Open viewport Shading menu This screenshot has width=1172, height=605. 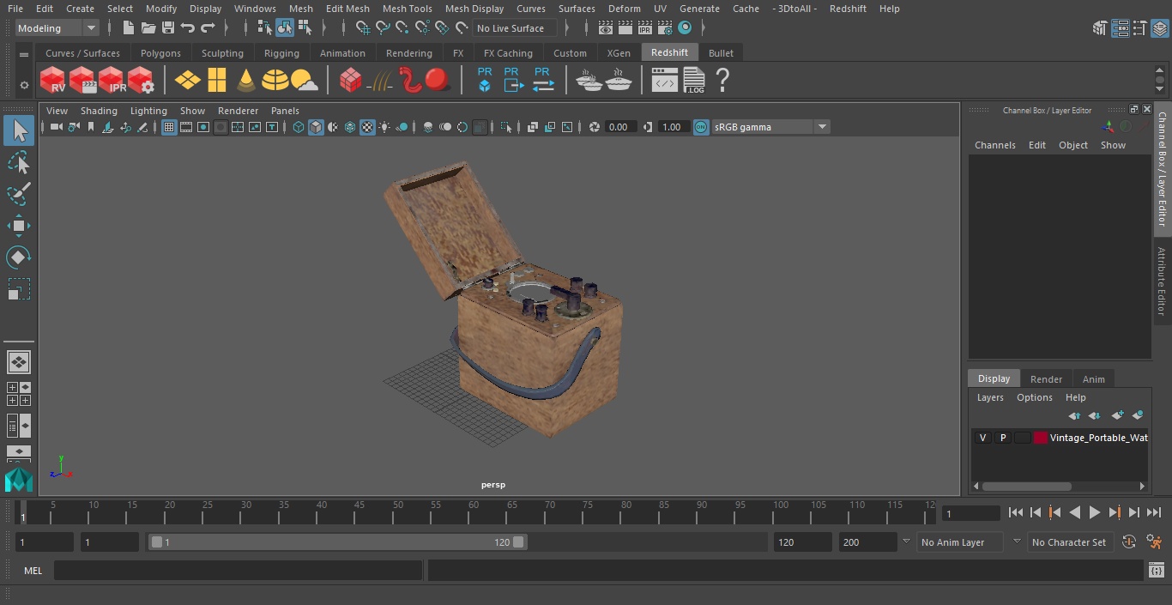pyautogui.click(x=99, y=111)
